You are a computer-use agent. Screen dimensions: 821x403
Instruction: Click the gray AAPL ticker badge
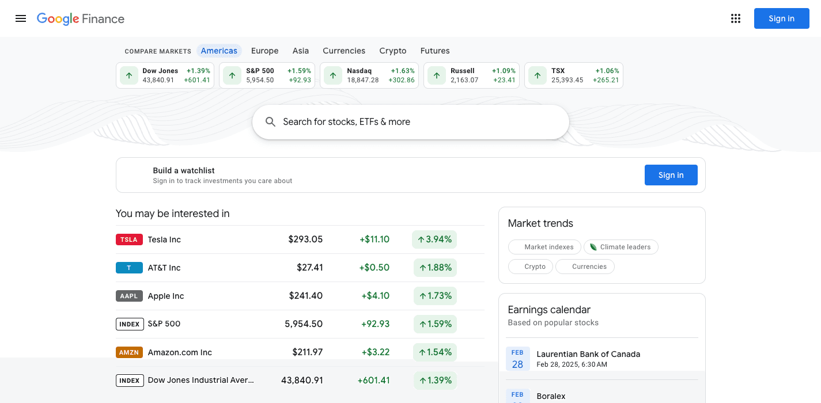[x=129, y=296]
